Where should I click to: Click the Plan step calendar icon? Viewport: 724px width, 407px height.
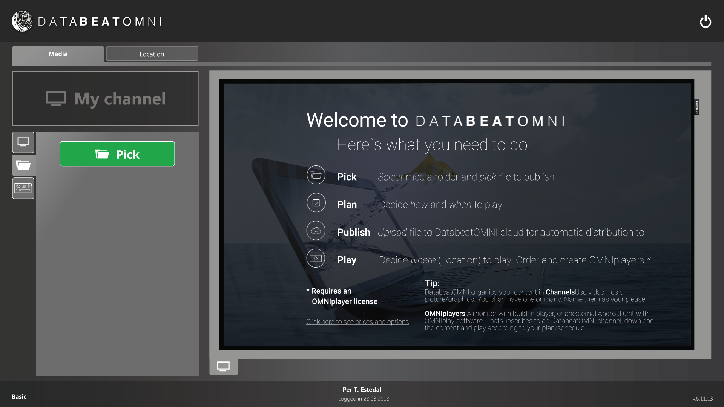(x=316, y=203)
